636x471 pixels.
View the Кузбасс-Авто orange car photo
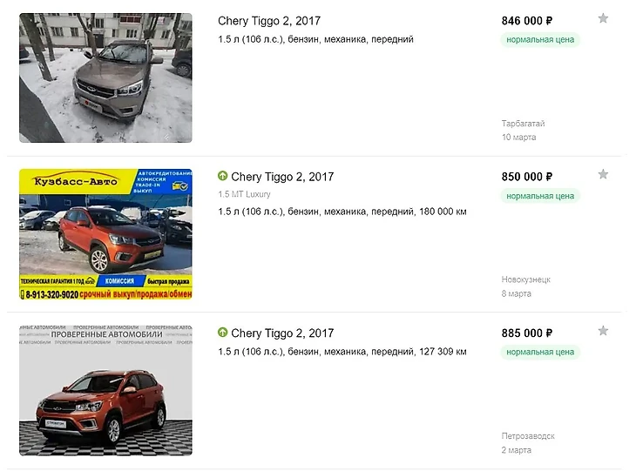(105, 234)
